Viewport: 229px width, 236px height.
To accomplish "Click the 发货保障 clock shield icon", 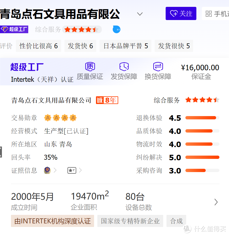I will [124, 67].
